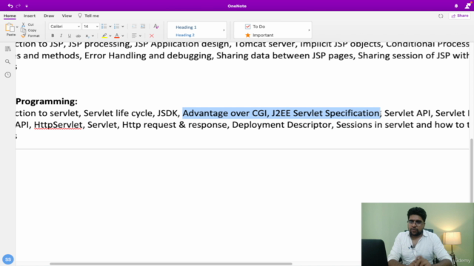This screenshot has height=266, width=474.
Task: Click the yellow highlight color button
Action: click(x=104, y=35)
